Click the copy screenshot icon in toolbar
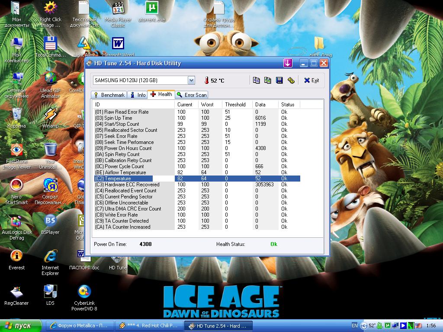 [268, 80]
